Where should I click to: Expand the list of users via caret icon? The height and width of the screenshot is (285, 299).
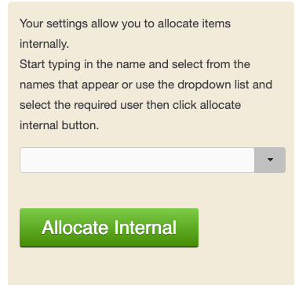(x=270, y=160)
